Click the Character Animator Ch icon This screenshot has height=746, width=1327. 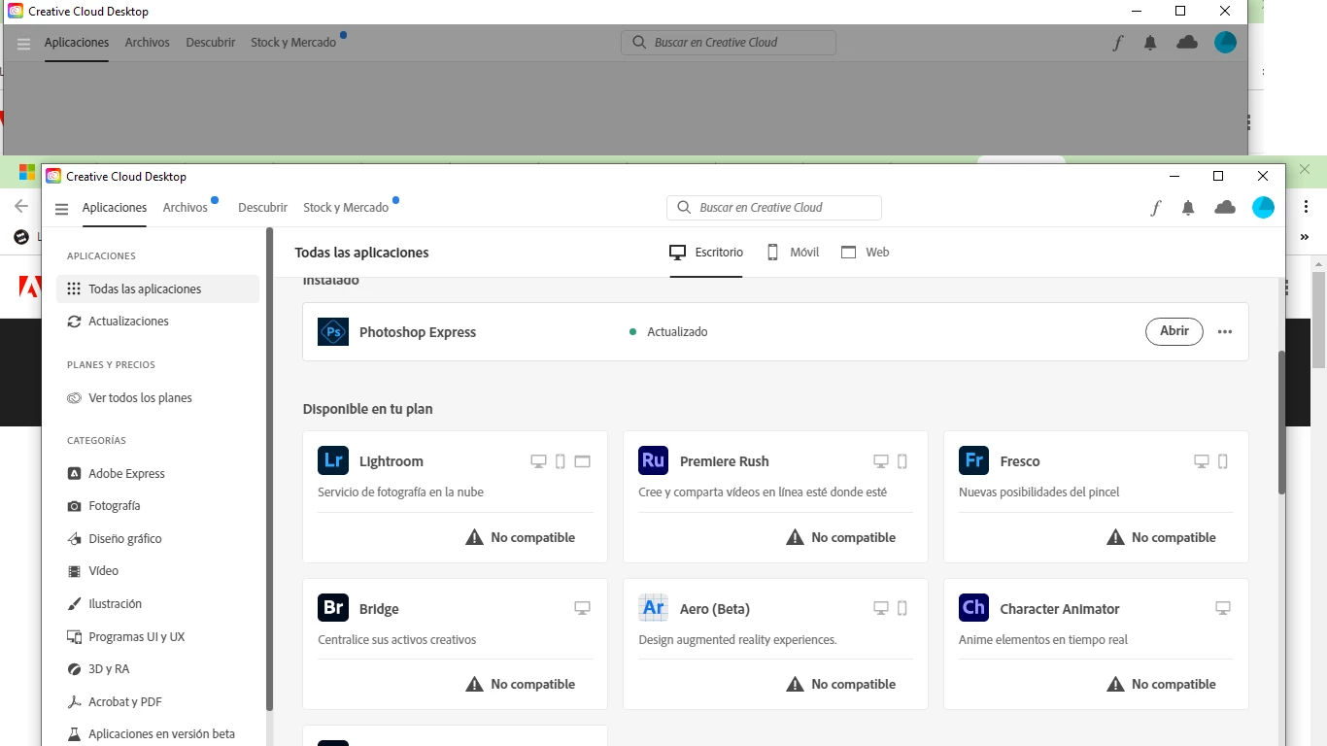973,608
